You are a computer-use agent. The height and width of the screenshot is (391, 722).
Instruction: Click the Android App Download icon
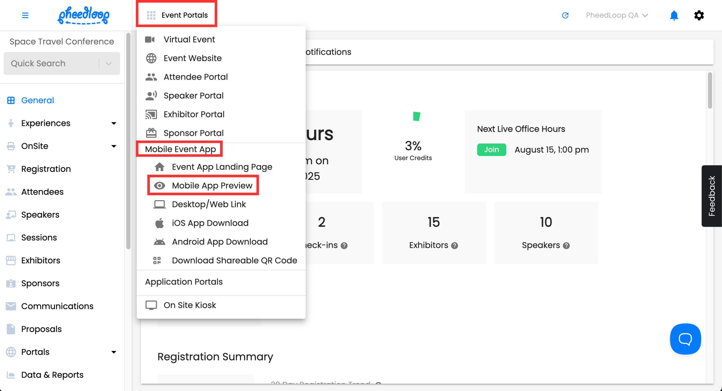click(159, 242)
